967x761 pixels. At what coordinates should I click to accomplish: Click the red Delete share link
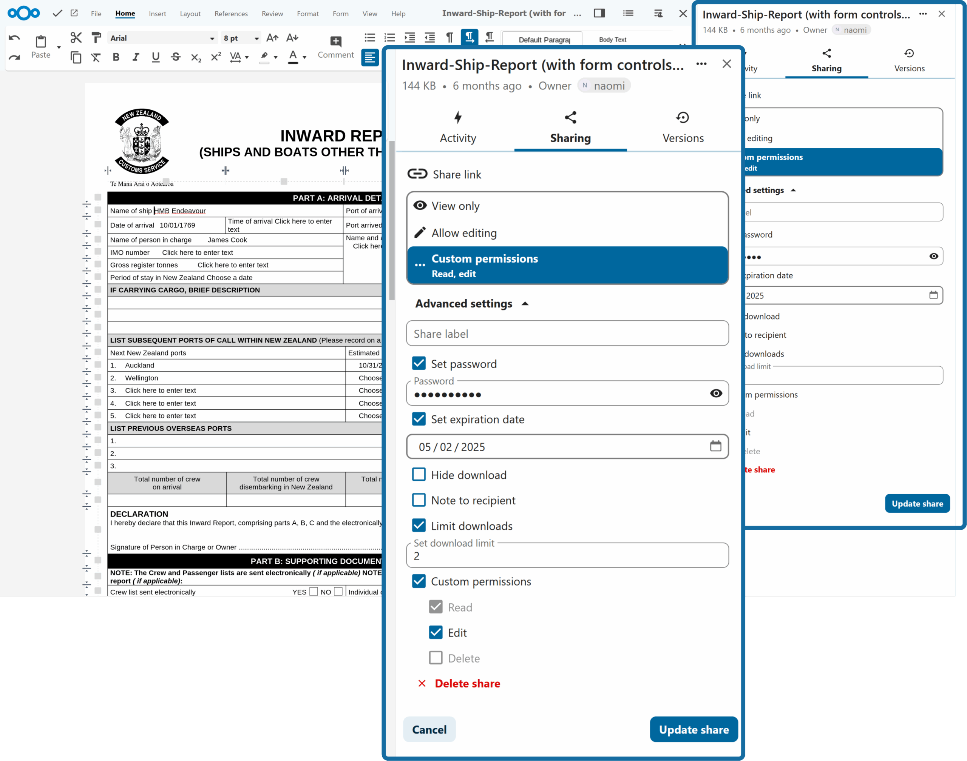pyautogui.click(x=467, y=684)
